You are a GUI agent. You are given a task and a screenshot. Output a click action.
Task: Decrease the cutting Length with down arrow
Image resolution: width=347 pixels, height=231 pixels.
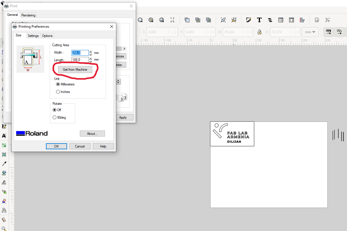[91, 61]
